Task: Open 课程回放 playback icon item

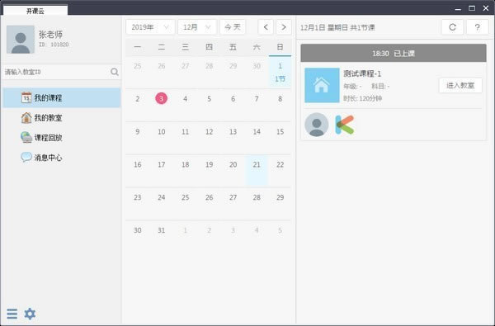Action: click(26, 138)
